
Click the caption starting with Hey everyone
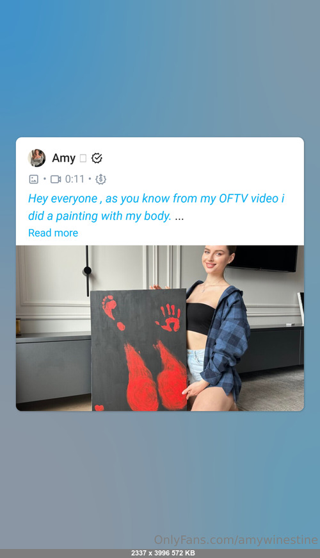coord(156,207)
